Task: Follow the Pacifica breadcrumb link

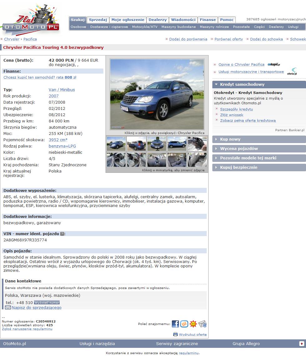Action: pyautogui.click(x=30, y=39)
